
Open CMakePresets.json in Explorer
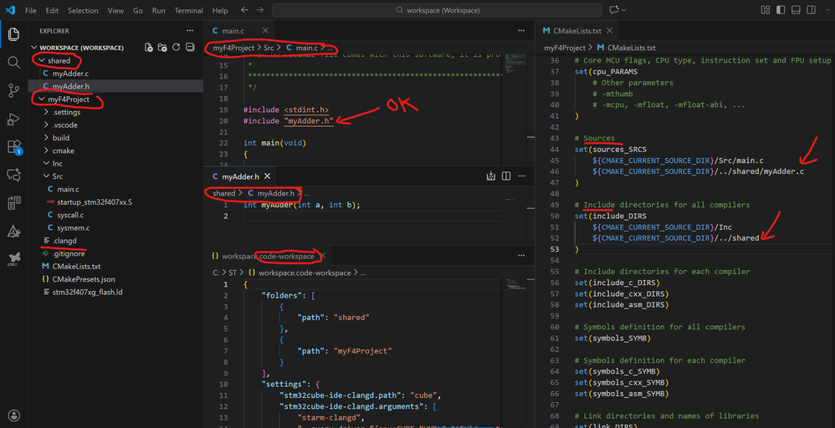pos(84,279)
